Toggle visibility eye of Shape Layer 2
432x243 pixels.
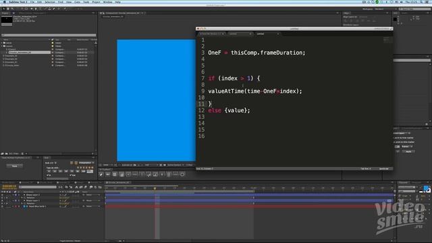[x=2, y=195]
